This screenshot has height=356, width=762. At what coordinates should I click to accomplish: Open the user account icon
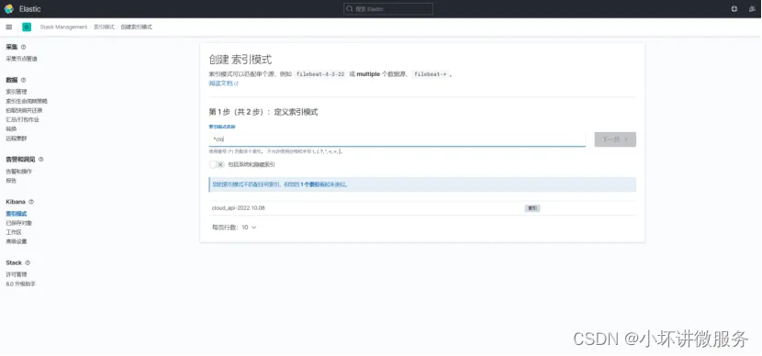(x=752, y=9)
